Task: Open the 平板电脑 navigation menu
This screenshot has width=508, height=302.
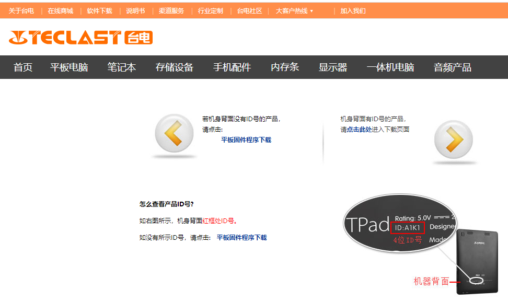Action: click(x=69, y=67)
